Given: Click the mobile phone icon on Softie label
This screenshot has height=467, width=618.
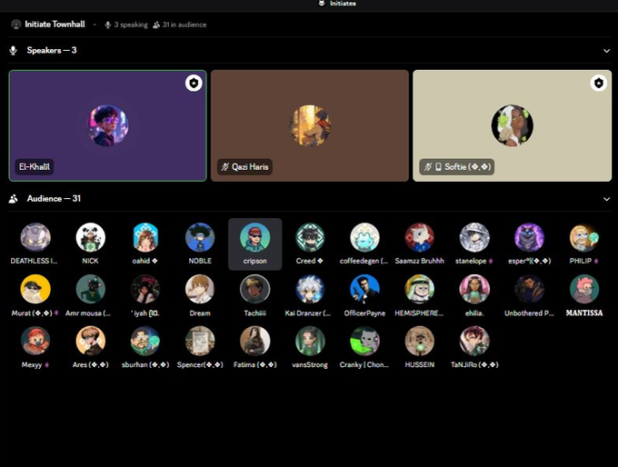Looking at the screenshot, I should (x=438, y=167).
